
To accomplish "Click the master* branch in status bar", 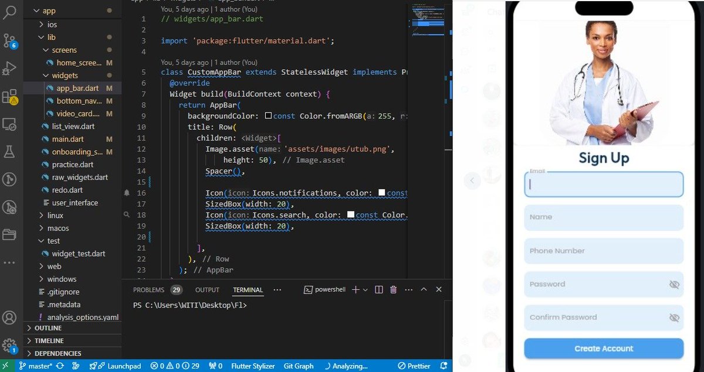I will click(x=36, y=366).
